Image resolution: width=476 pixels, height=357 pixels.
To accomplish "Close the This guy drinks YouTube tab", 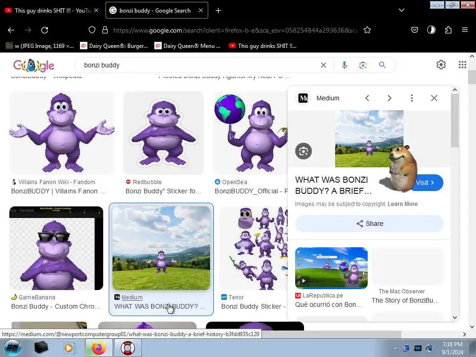I will (x=96, y=10).
